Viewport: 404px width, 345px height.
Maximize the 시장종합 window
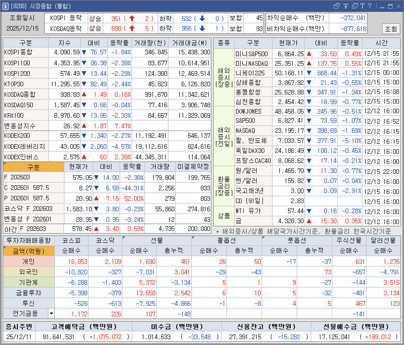390,6
